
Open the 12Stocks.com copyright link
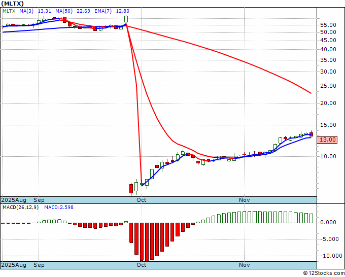click(324, 273)
